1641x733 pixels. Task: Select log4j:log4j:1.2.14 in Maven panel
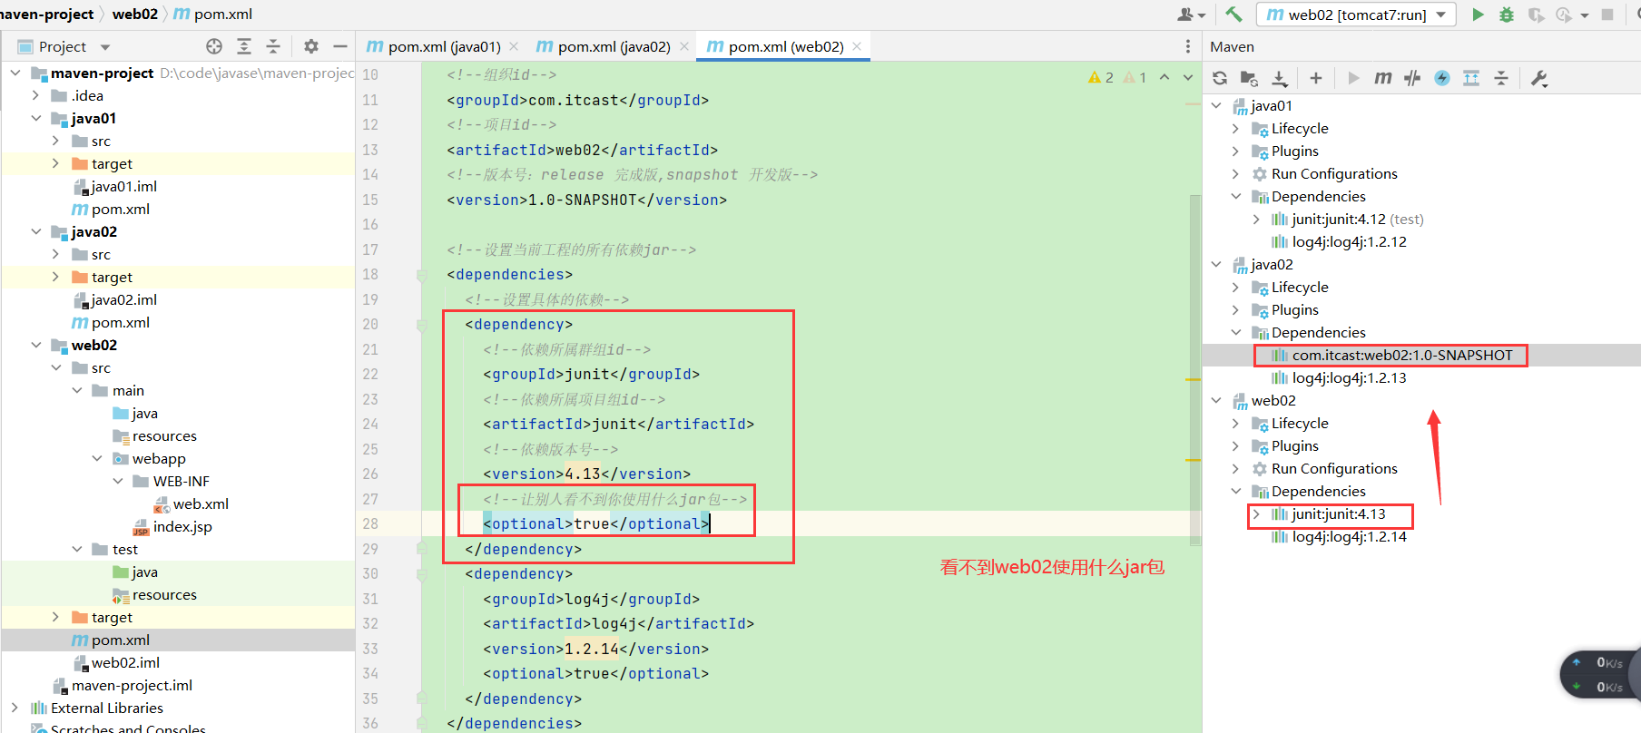point(1339,536)
